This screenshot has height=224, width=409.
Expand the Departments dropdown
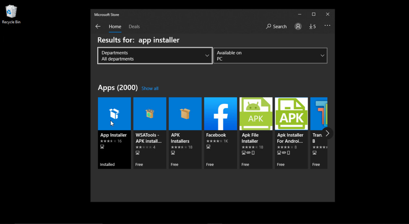[155, 56]
